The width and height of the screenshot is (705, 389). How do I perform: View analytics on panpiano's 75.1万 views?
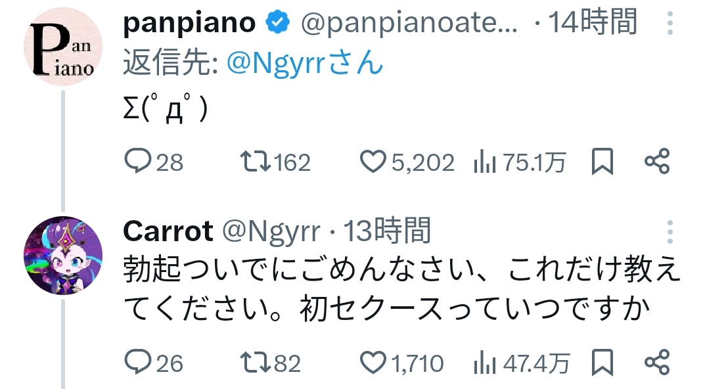[x=484, y=162]
